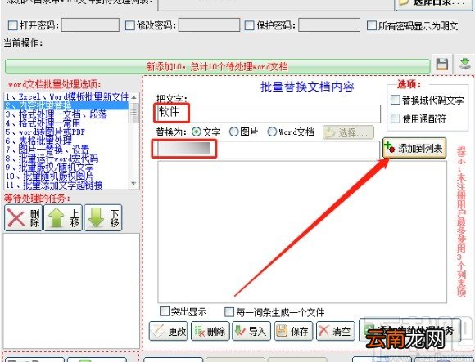
Task: Move task up with 上移 green arrow
Action: pyautogui.click(x=63, y=218)
